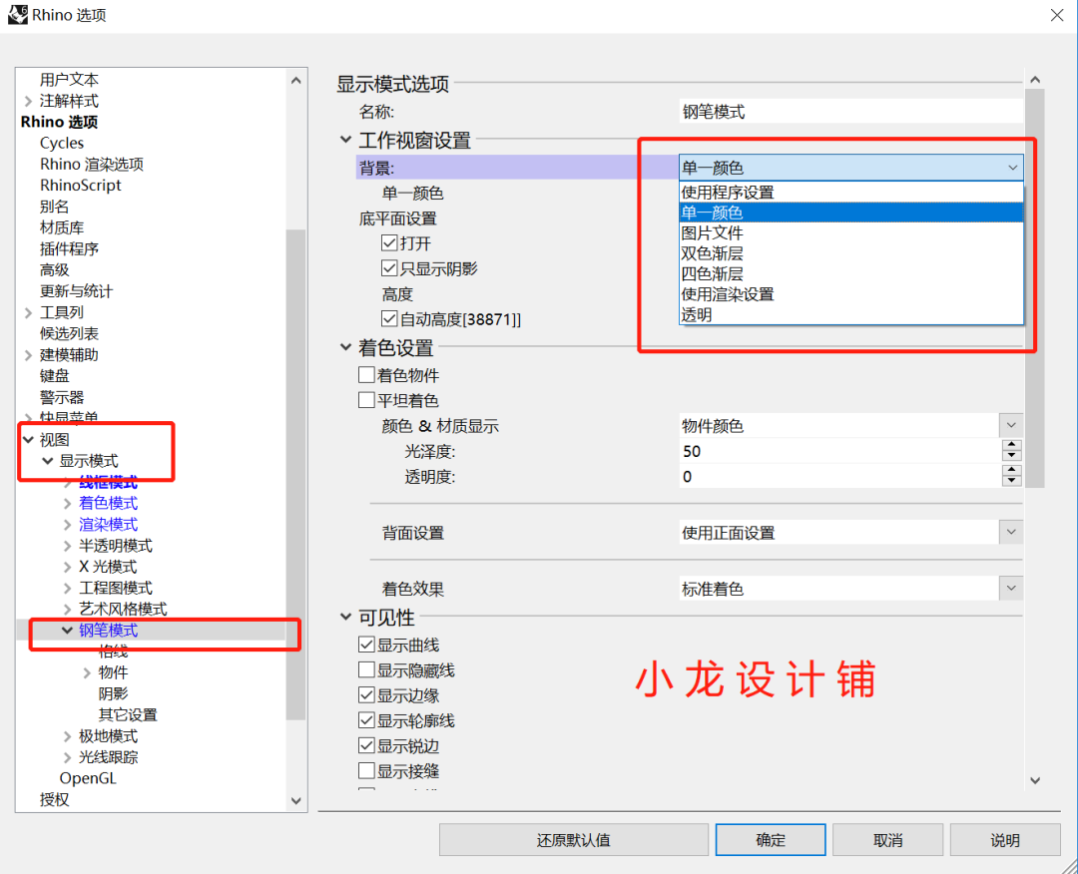1078x874 pixels.
Task: Click the 光泽度 value field showing 50
Action: pyautogui.click(x=839, y=451)
